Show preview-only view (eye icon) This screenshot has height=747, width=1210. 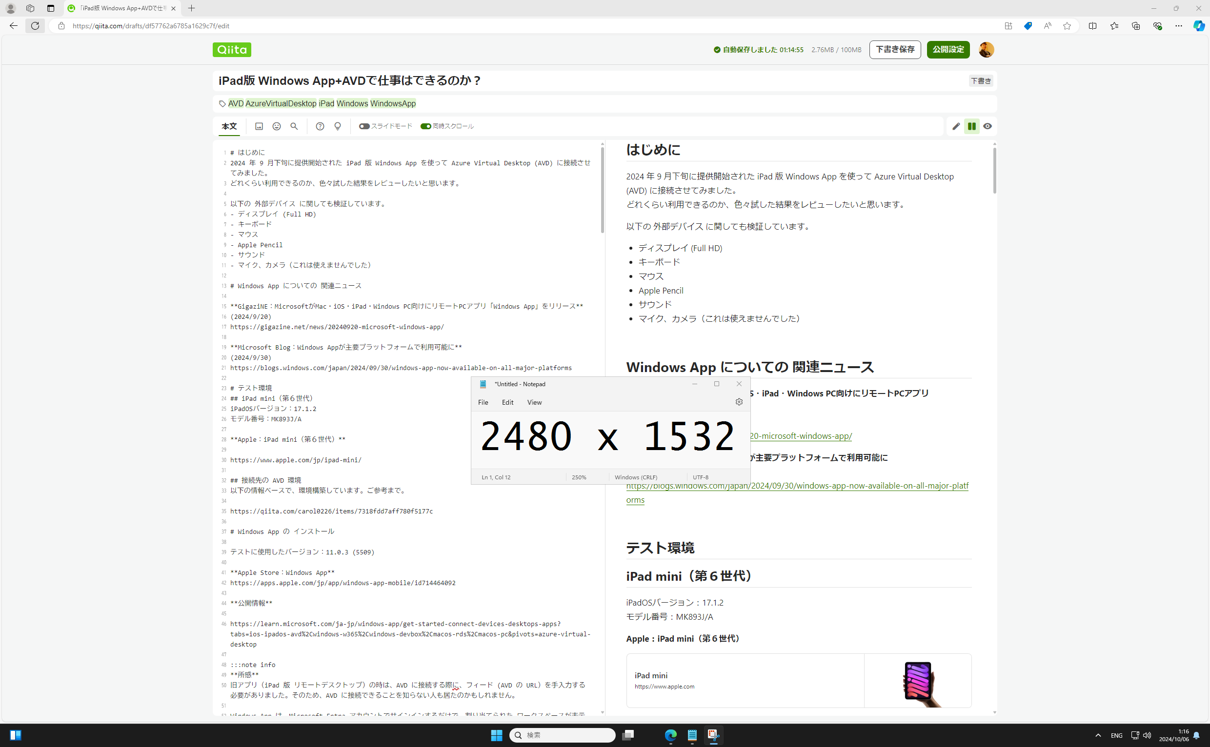pyautogui.click(x=987, y=126)
